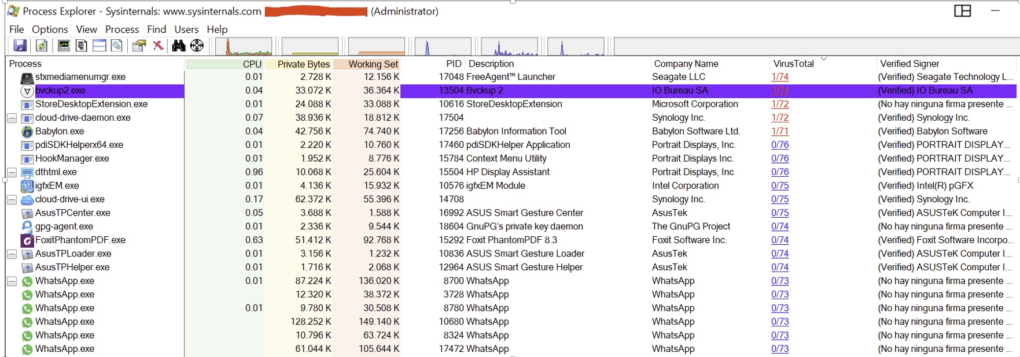Click the first WhatsApp.exe green icon

[27, 281]
